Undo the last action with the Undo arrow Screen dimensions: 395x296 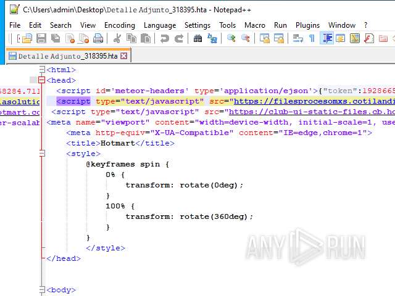tap(165, 38)
